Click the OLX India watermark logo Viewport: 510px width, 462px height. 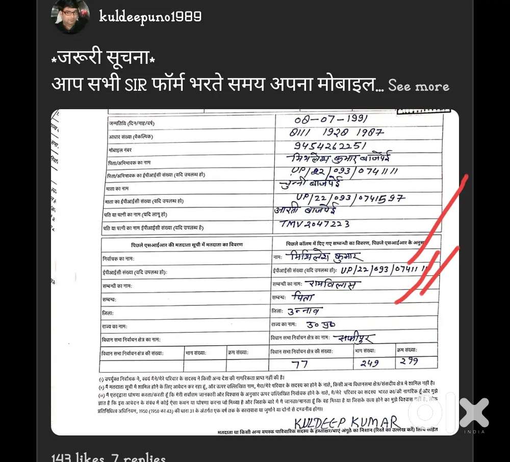pos(449,412)
